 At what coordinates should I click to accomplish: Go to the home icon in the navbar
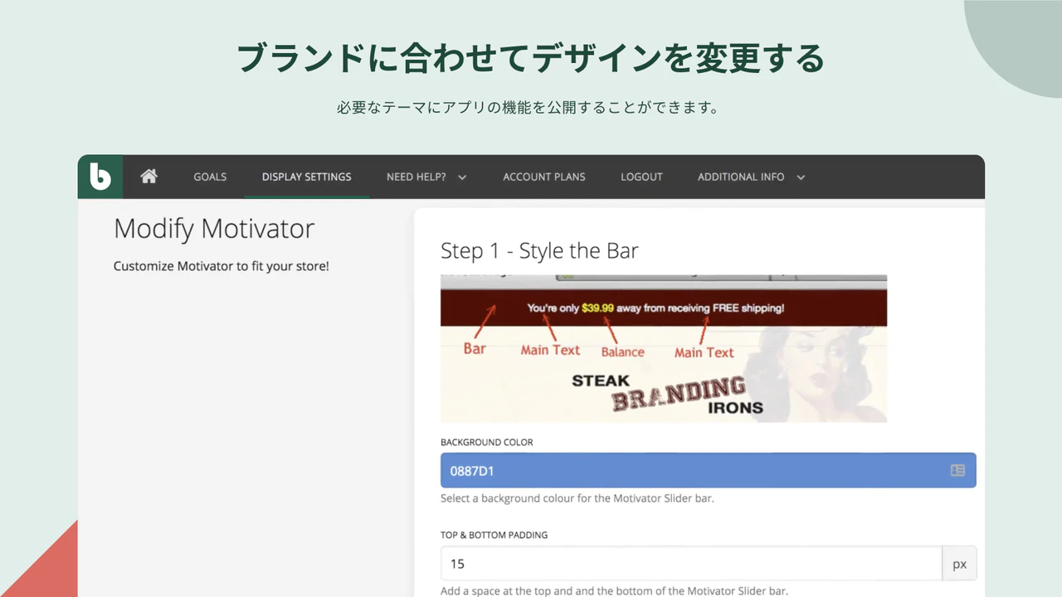149,176
